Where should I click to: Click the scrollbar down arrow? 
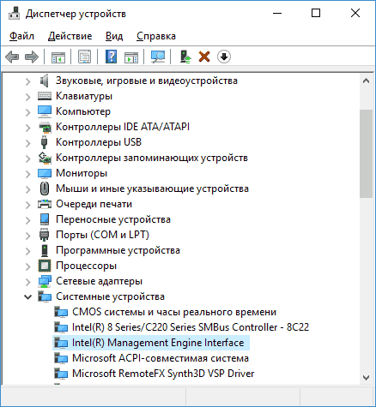click(x=366, y=378)
